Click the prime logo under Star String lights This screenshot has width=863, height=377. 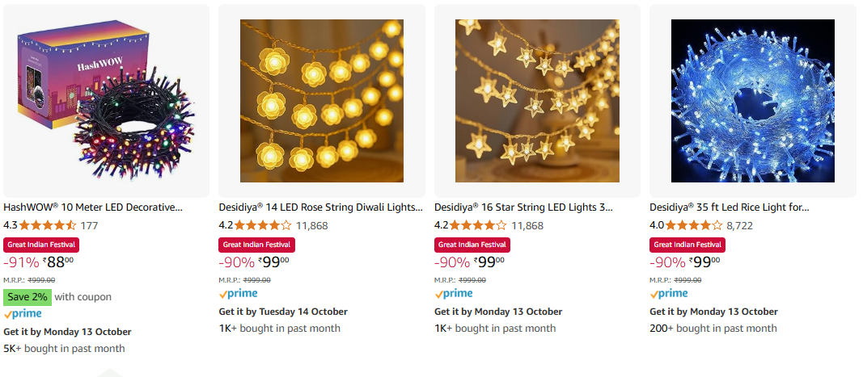454,294
